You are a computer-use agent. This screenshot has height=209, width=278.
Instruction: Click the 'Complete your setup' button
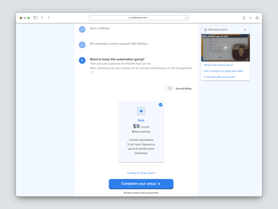coord(141,184)
